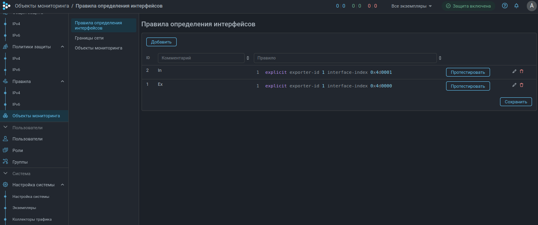Open the 'Все экземпляры' dropdown
This screenshot has width=538, height=225.
coord(412,6)
